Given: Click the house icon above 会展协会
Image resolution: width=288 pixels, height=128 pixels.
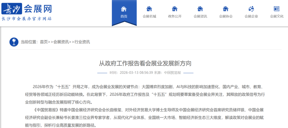Looking at the screenshot, I should (x=226, y=9).
